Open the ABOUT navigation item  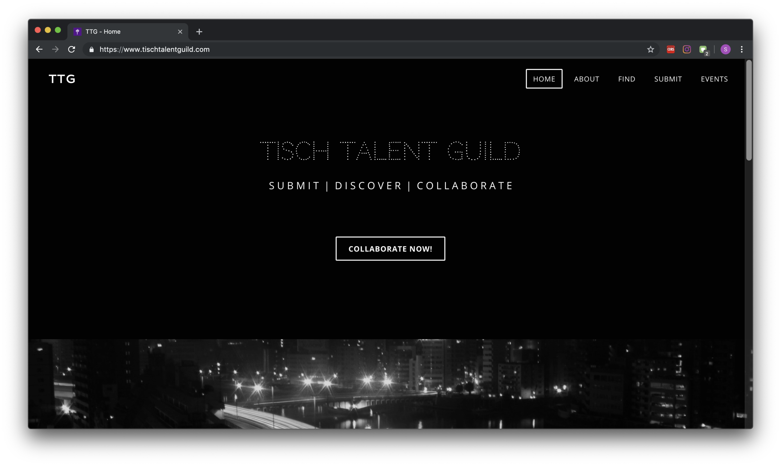point(586,79)
